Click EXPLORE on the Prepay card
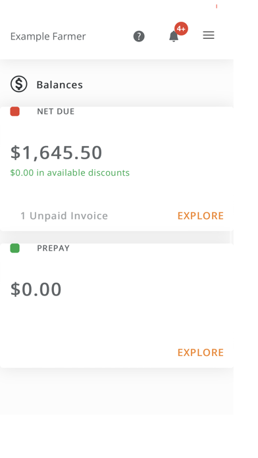 tap(201, 352)
